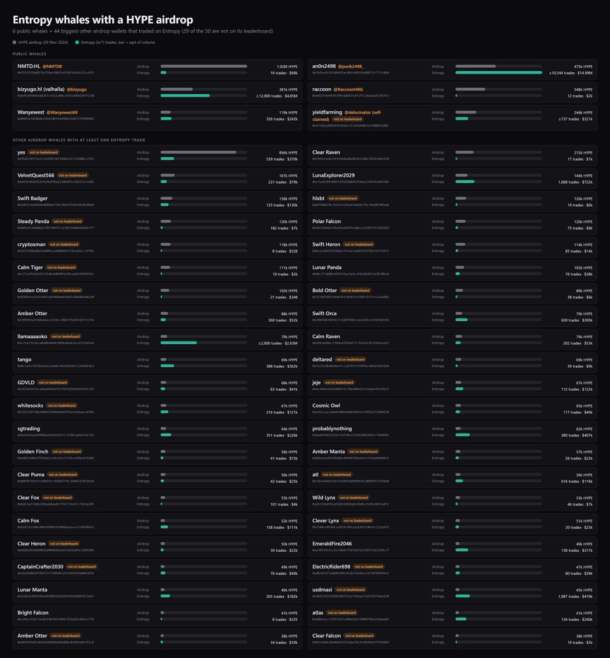Open the @NMTD8 handle link
Viewport: 610px width, 658px height.
(x=52, y=66)
